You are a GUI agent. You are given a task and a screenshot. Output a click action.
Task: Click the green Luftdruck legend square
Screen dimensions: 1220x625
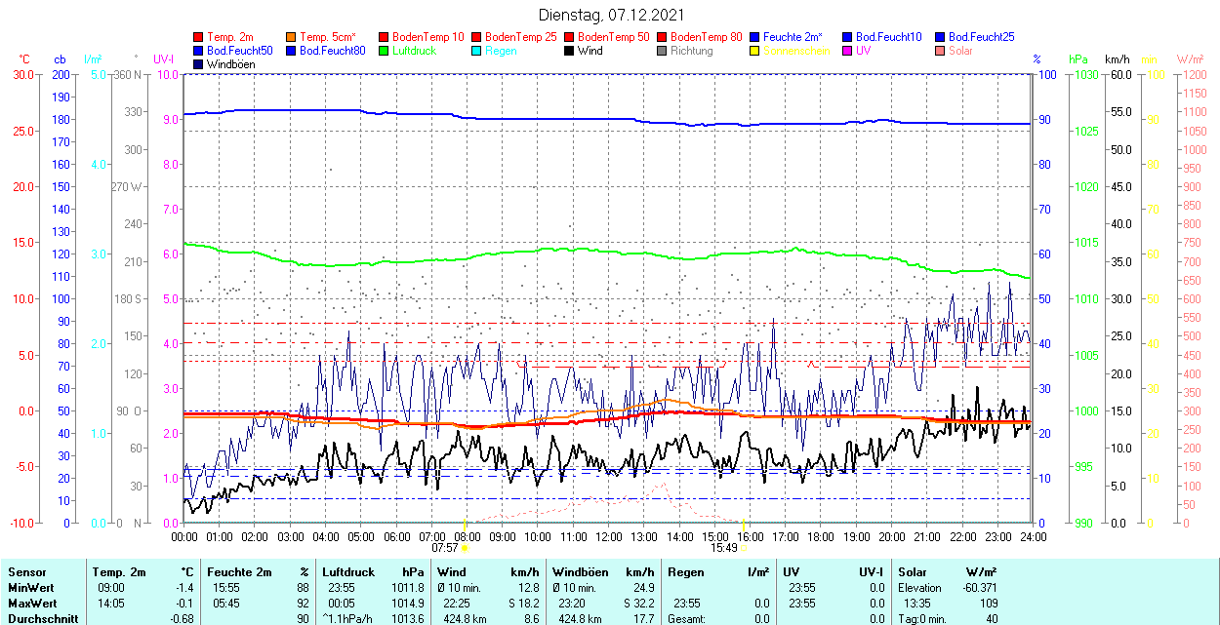385,51
